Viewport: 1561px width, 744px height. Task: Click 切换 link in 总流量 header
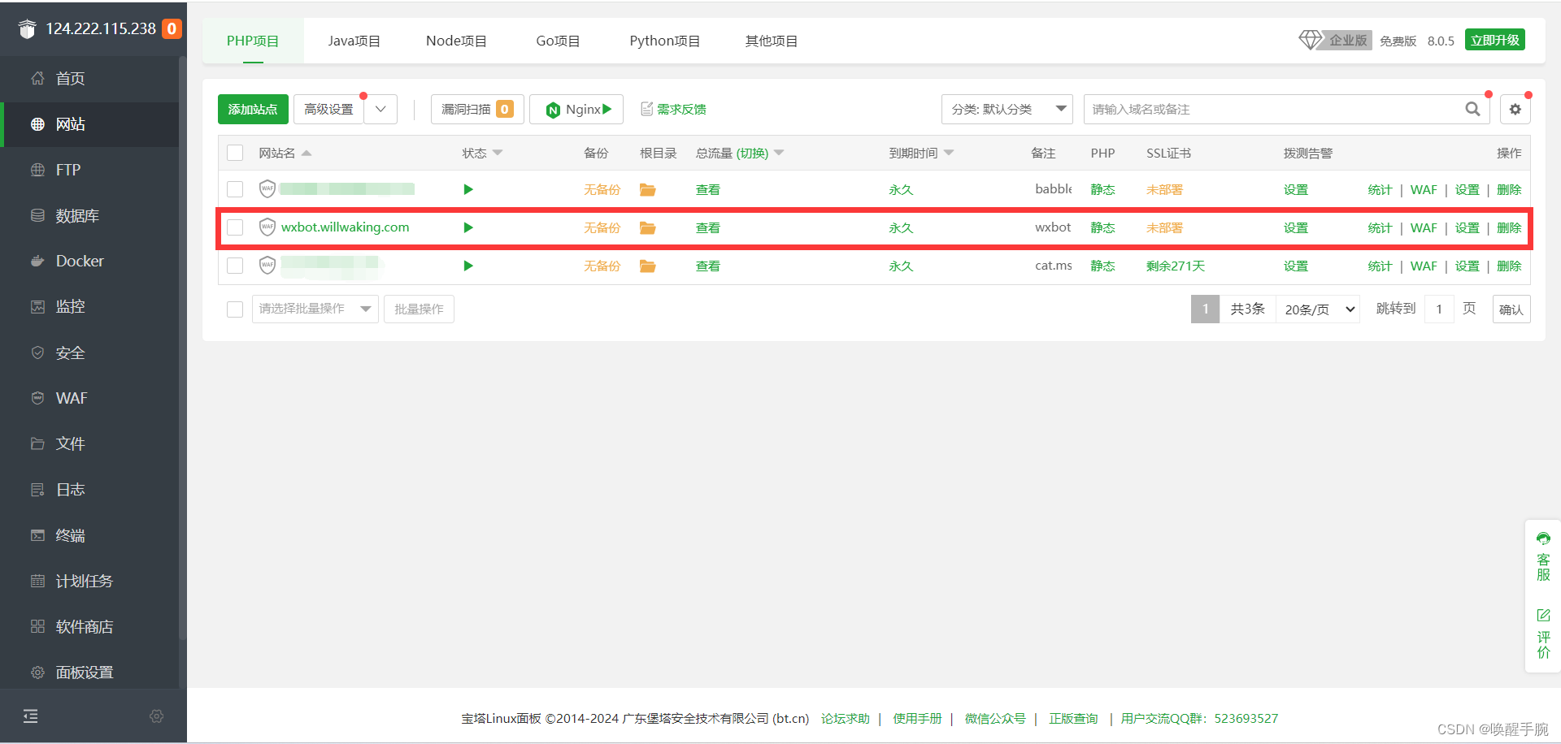752,153
